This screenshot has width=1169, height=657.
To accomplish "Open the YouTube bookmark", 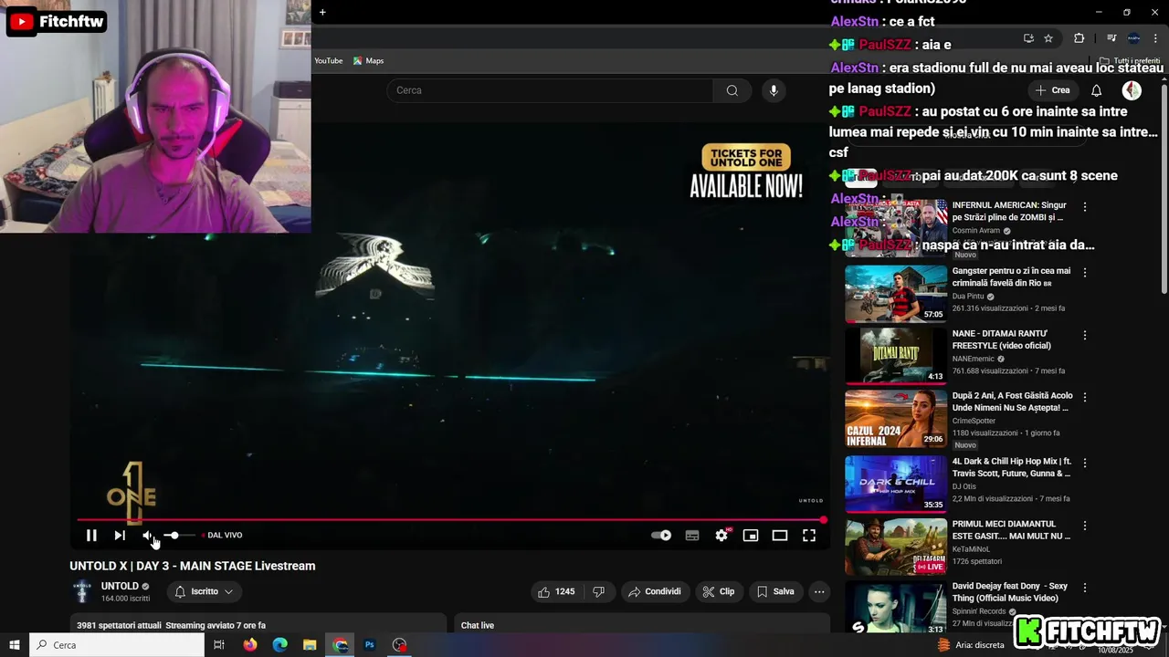I will pyautogui.click(x=328, y=61).
